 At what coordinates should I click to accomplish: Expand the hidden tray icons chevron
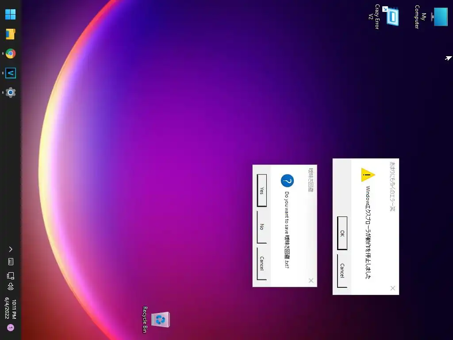click(x=11, y=249)
